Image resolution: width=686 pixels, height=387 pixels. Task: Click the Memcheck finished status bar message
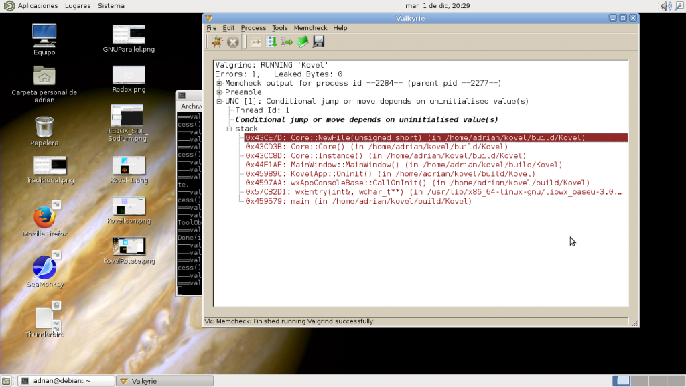289,321
